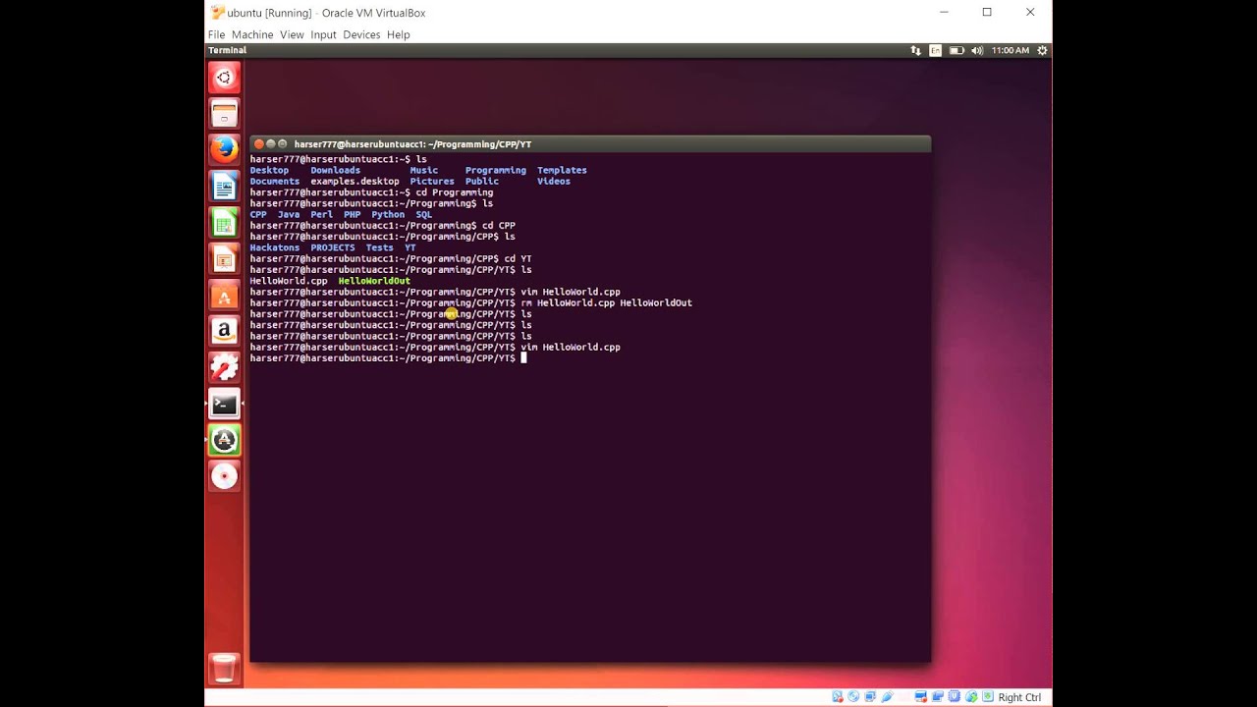Close the terminal window using its red button

258,144
